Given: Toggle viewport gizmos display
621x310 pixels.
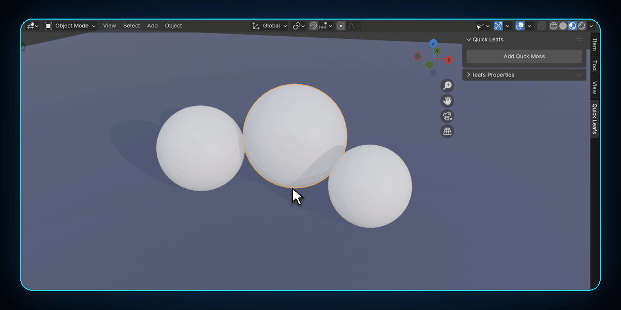Looking at the screenshot, I should pos(498,26).
